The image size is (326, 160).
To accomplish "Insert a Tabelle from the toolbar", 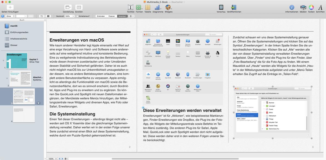I will [x=148, y=7].
